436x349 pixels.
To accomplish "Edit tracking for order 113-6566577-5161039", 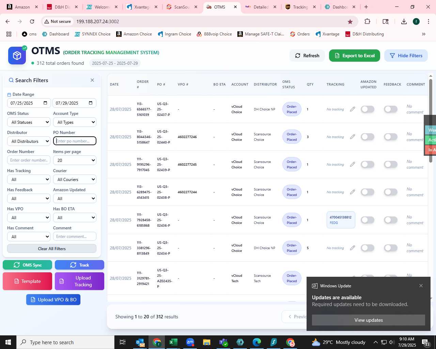I will click(353, 109).
